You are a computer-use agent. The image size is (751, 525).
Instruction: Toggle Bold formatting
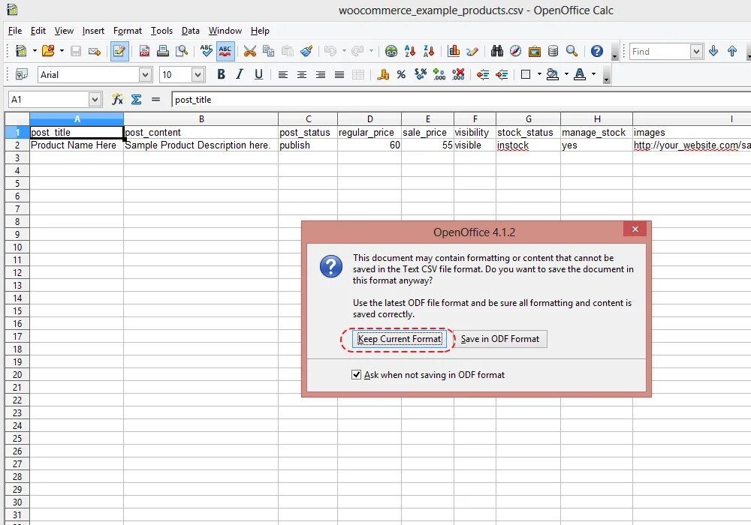(221, 74)
